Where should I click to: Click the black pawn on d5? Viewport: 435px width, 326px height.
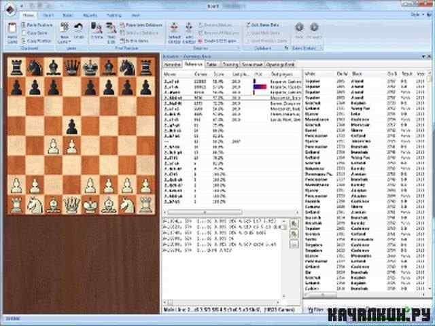[72, 127]
